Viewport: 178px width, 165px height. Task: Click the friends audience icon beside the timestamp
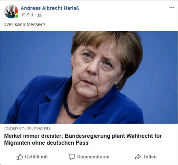coord(39,15)
